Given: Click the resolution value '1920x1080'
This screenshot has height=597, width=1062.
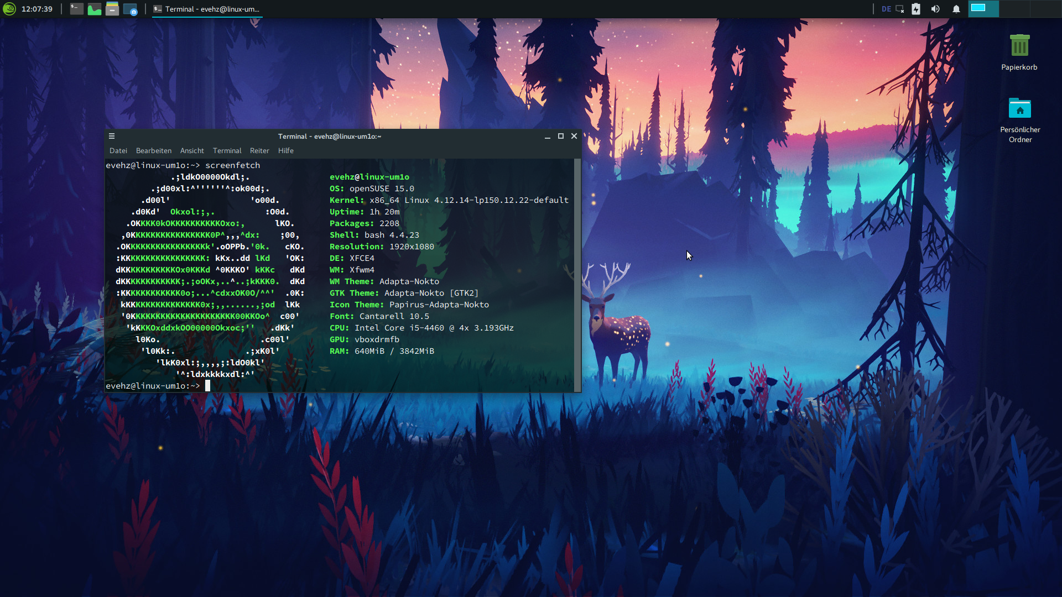Looking at the screenshot, I should click(x=412, y=247).
